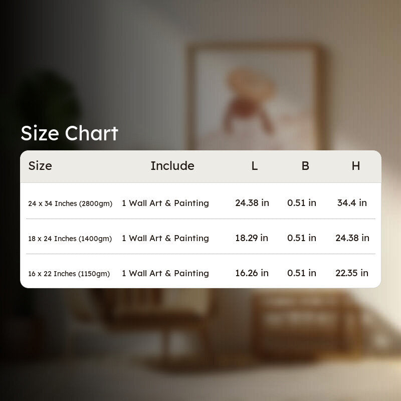
Task: Select the 24 x 34 Inches (2800gm) row label
Action: pyautogui.click(x=70, y=204)
